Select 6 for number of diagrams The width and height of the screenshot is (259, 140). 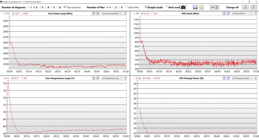(x=58, y=7)
